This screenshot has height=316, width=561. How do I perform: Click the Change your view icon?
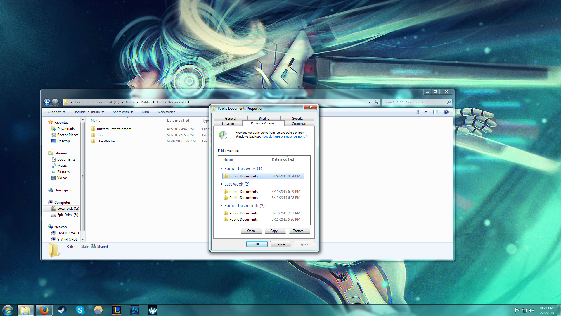click(420, 112)
